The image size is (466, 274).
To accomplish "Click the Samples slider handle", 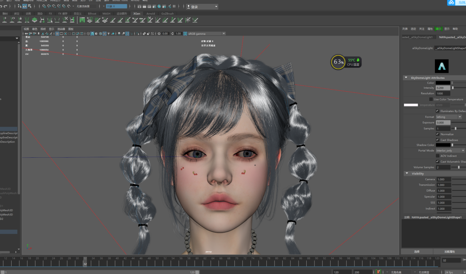I will click(456, 128).
